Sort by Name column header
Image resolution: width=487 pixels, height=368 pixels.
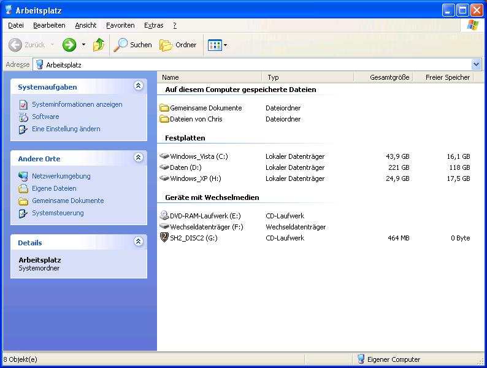coord(210,77)
